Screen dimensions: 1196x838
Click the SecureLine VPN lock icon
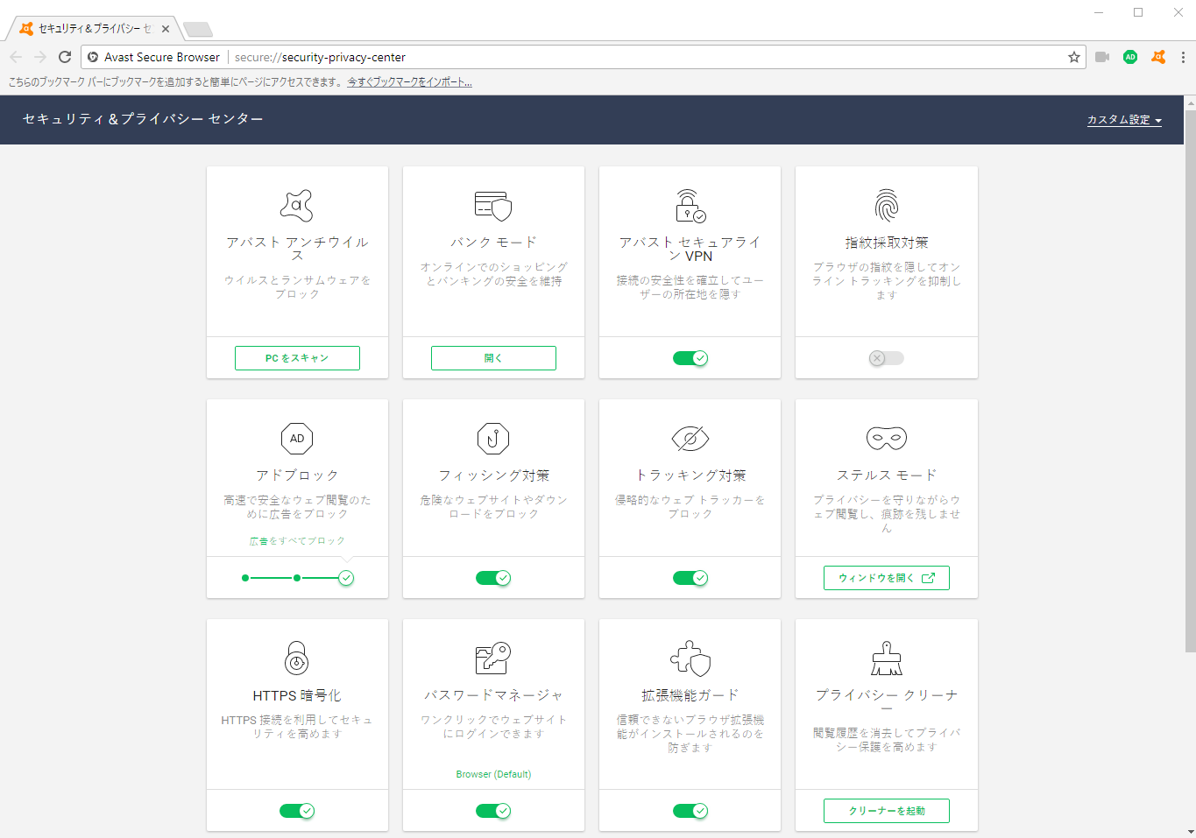(x=690, y=206)
